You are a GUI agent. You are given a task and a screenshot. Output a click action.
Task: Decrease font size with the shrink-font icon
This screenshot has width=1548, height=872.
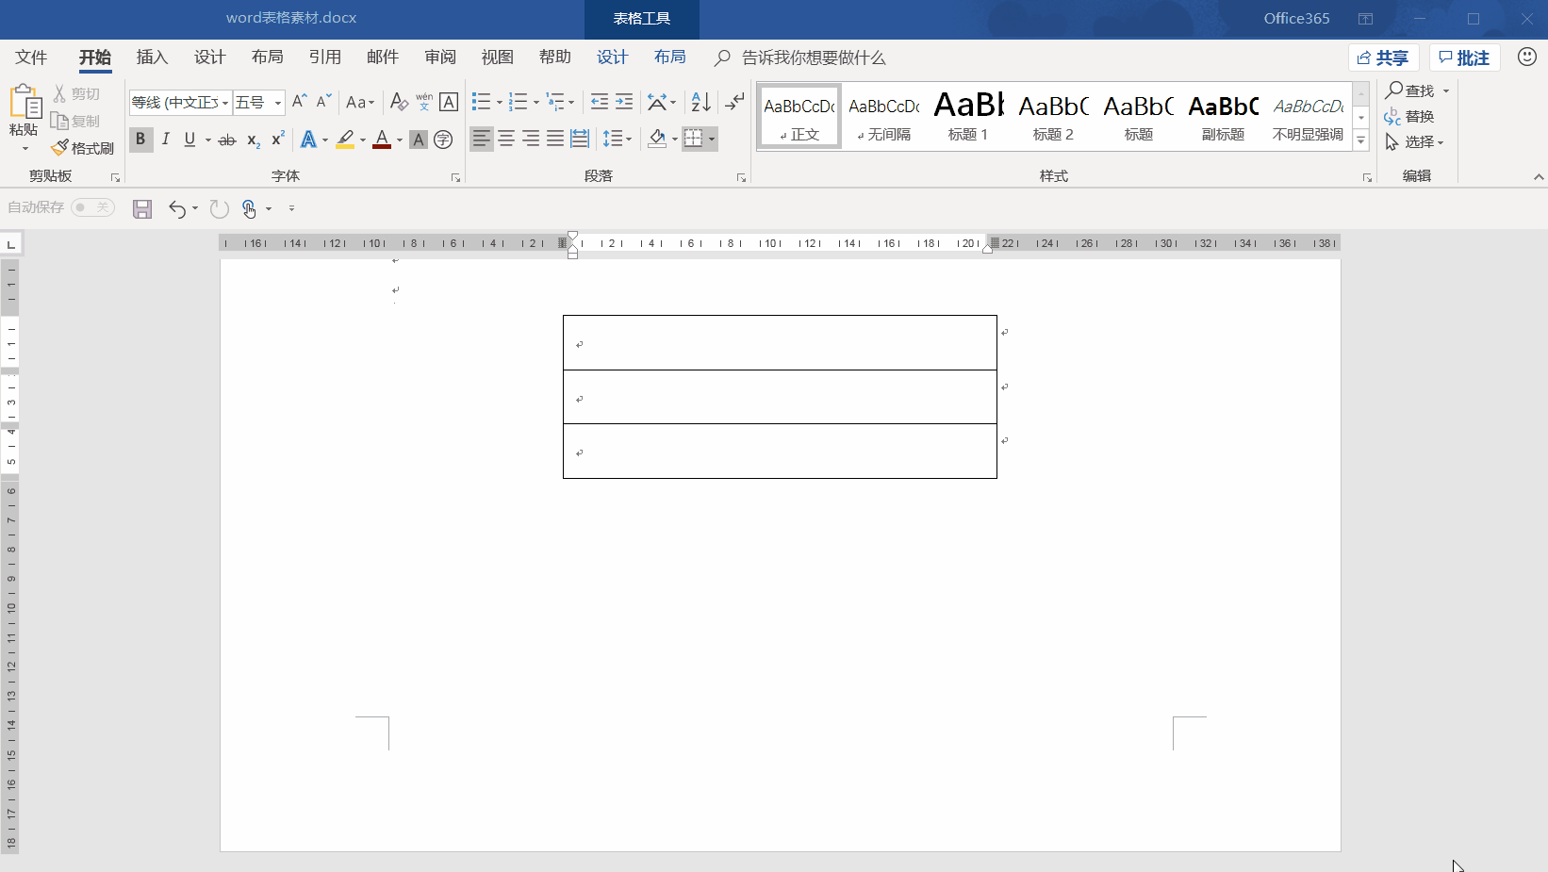coord(323,101)
